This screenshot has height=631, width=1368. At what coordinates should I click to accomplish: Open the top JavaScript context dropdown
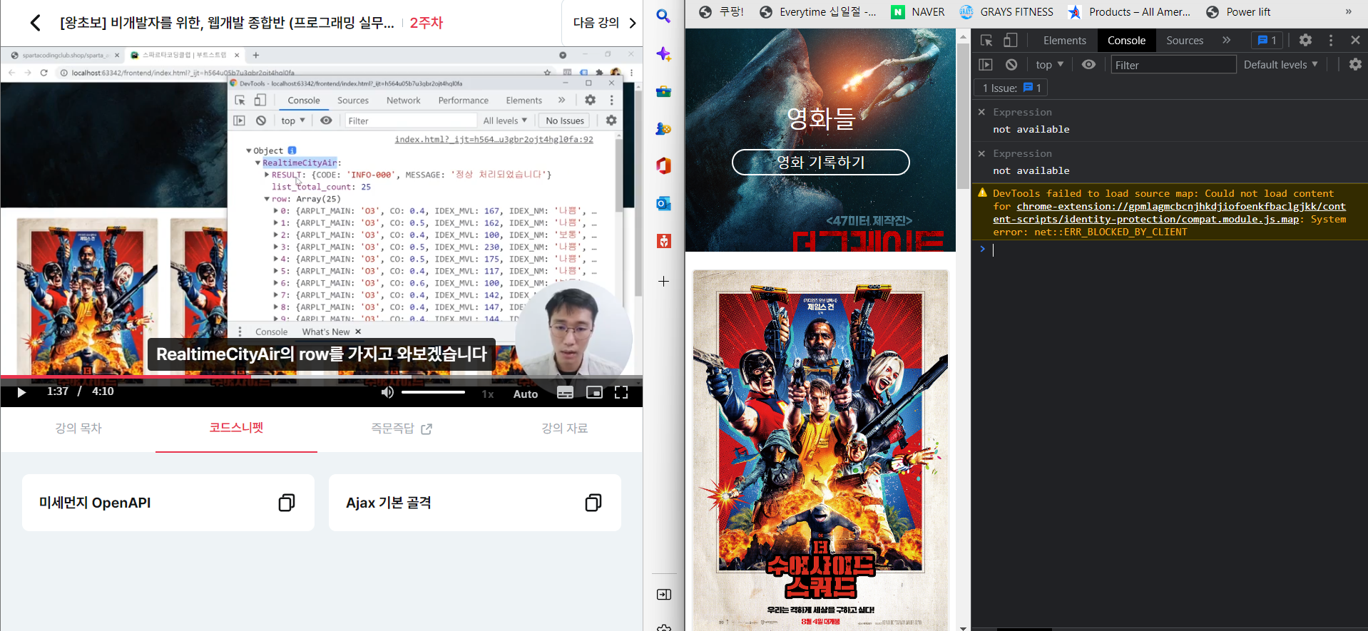1050,65
